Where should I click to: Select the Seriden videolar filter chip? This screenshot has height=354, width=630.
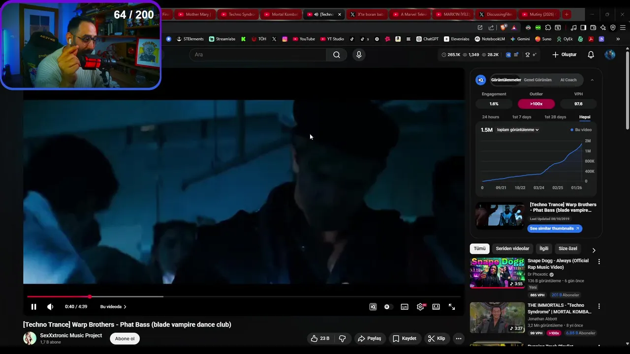[512, 249]
